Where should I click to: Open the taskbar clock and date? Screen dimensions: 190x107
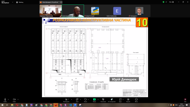click(x=181, y=105)
